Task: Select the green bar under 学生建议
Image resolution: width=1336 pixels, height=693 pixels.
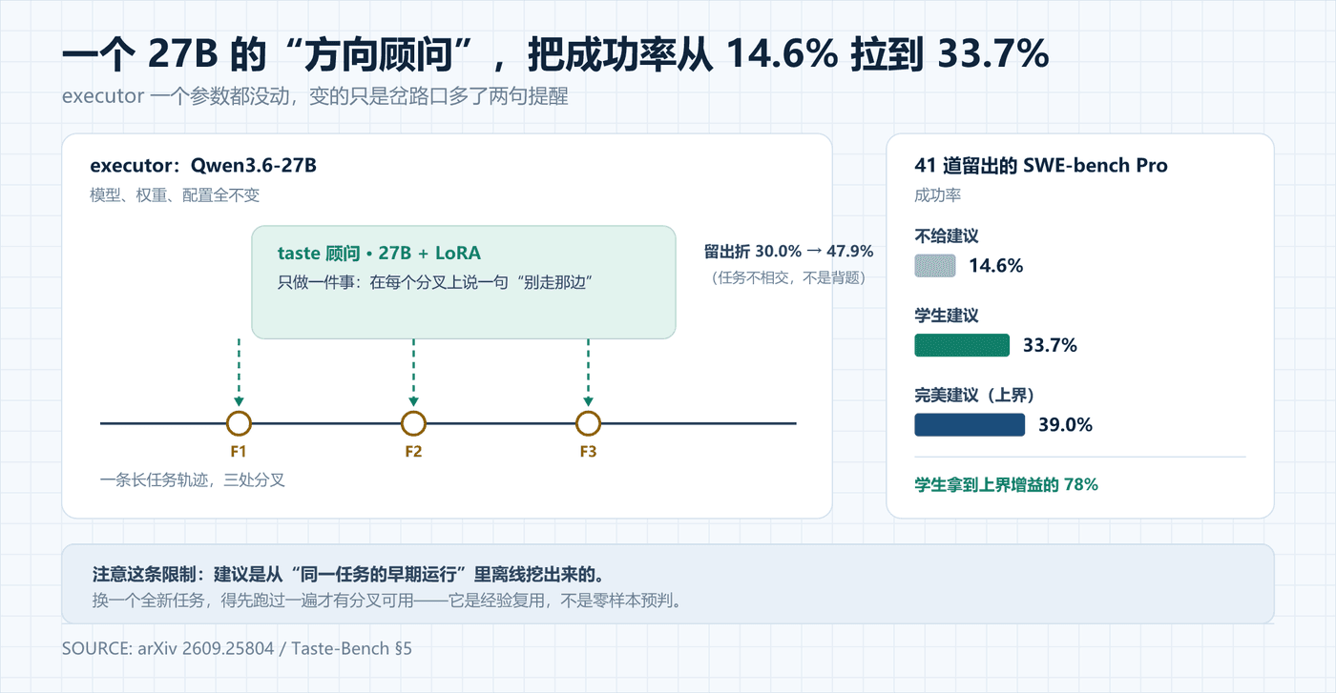Action: tap(962, 345)
